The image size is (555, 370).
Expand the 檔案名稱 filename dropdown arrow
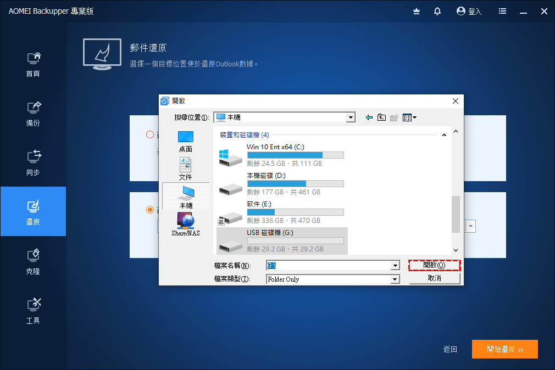tap(395, 265)
